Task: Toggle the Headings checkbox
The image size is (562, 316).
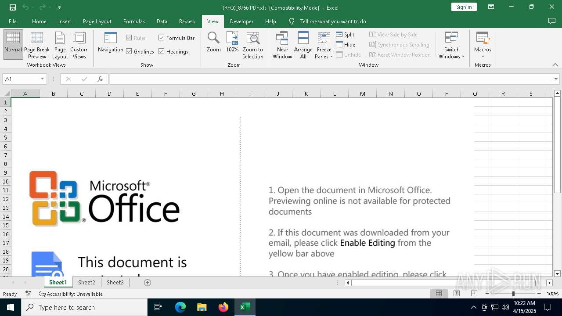Action: pyautogui.click(x=173, y=51)
